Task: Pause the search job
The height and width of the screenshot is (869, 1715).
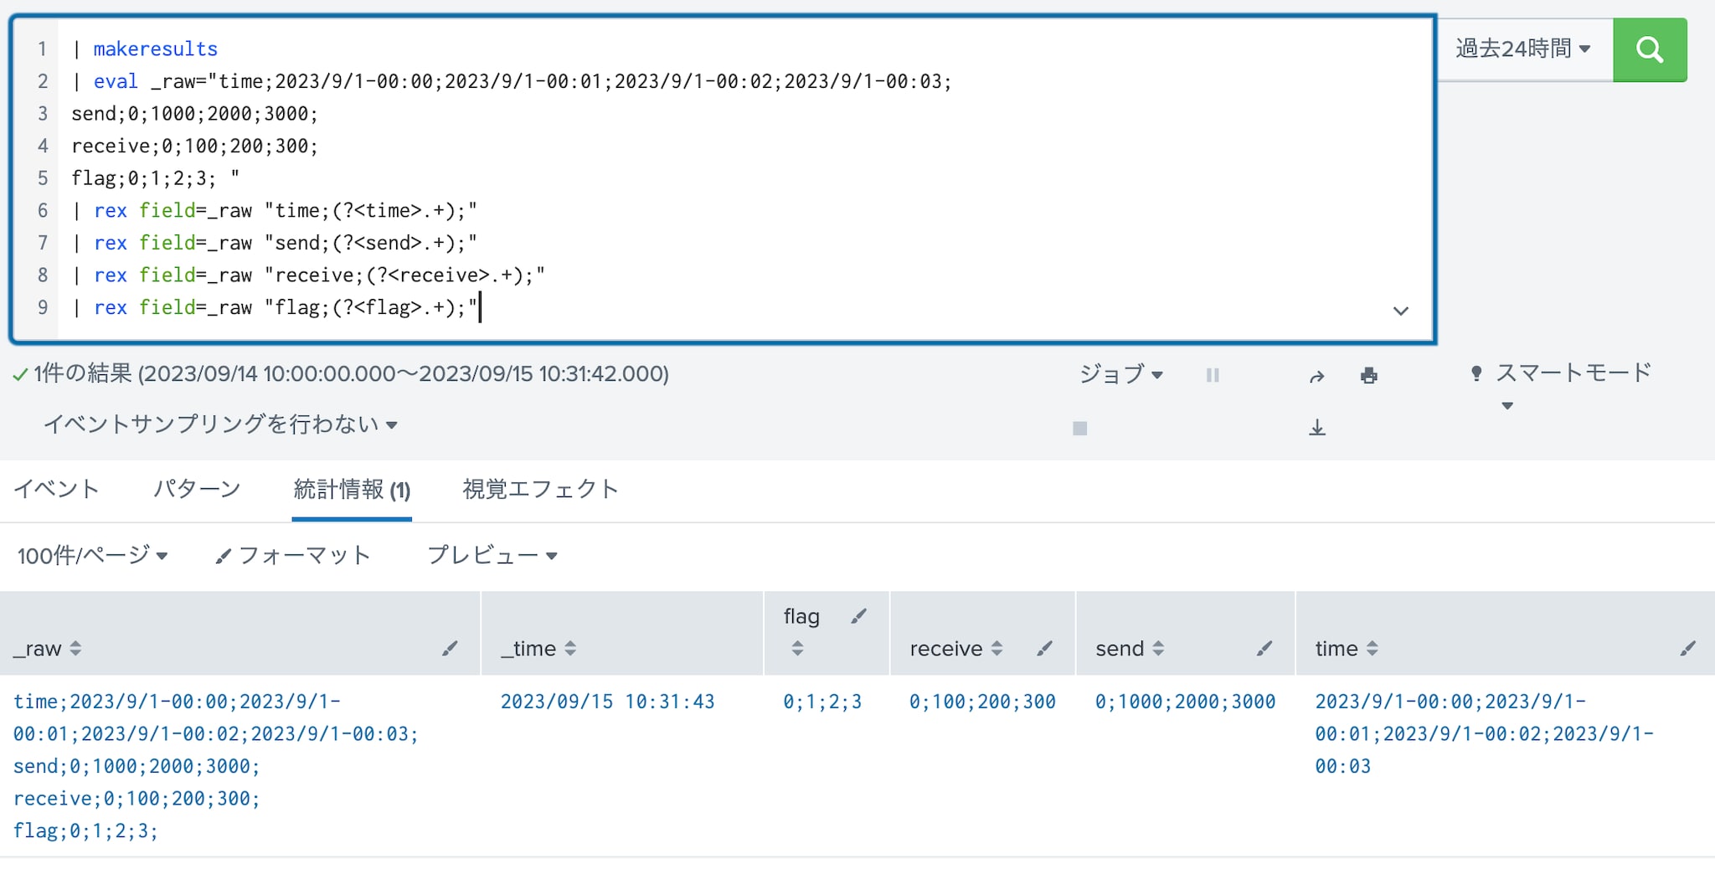Action: coord(1212,375)
